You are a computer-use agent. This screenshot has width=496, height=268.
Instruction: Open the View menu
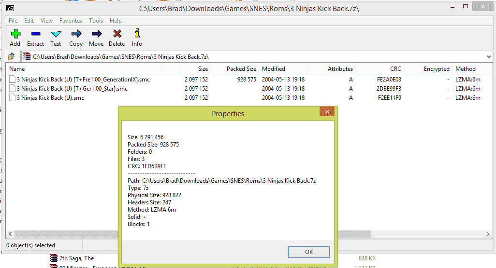coord(46,21)
